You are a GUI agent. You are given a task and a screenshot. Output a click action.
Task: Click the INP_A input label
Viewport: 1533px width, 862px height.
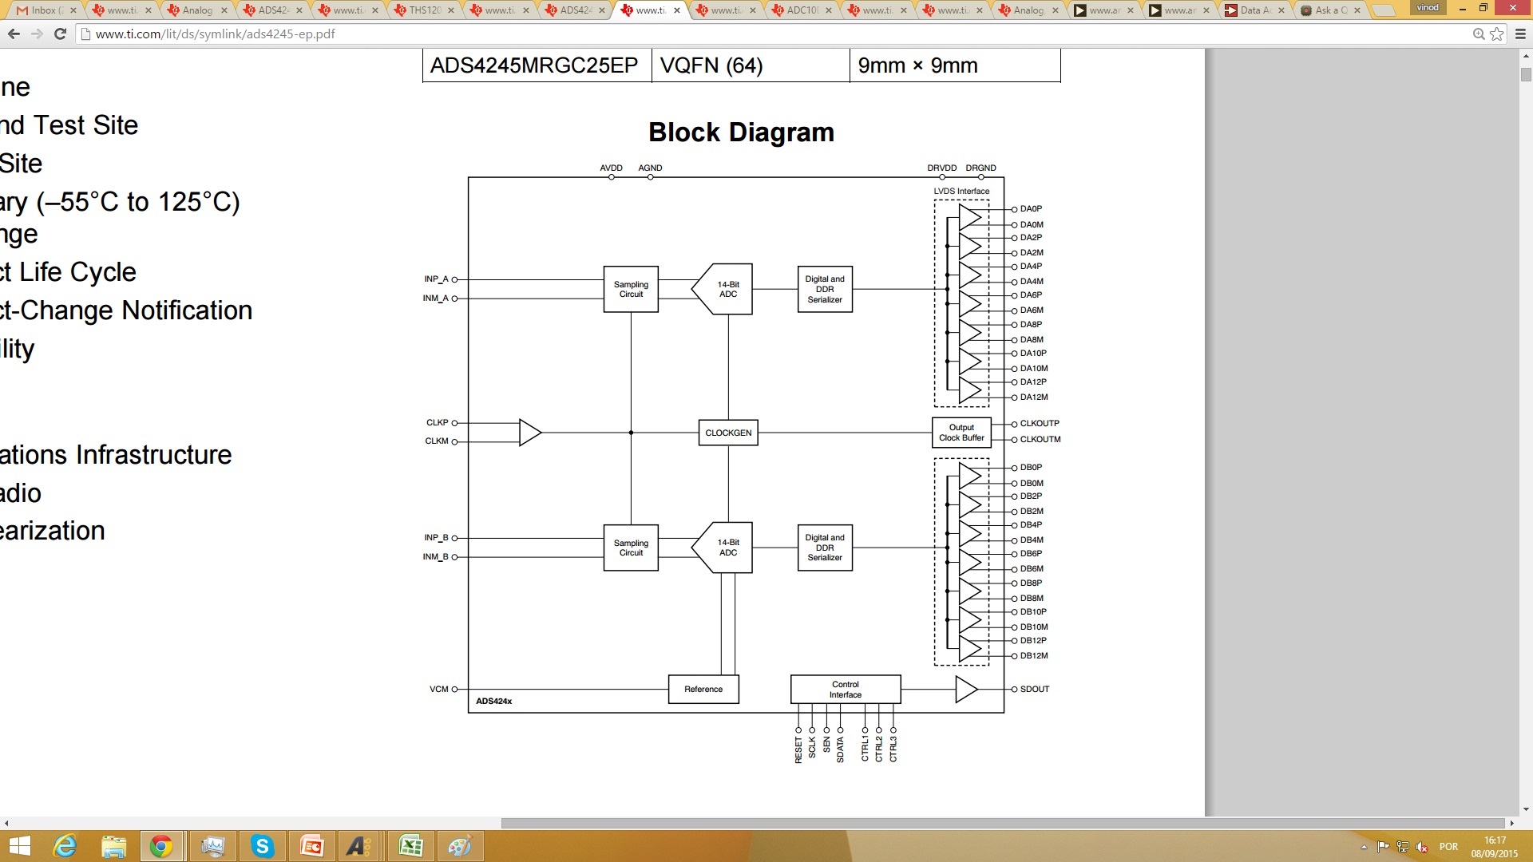(436, 279)
